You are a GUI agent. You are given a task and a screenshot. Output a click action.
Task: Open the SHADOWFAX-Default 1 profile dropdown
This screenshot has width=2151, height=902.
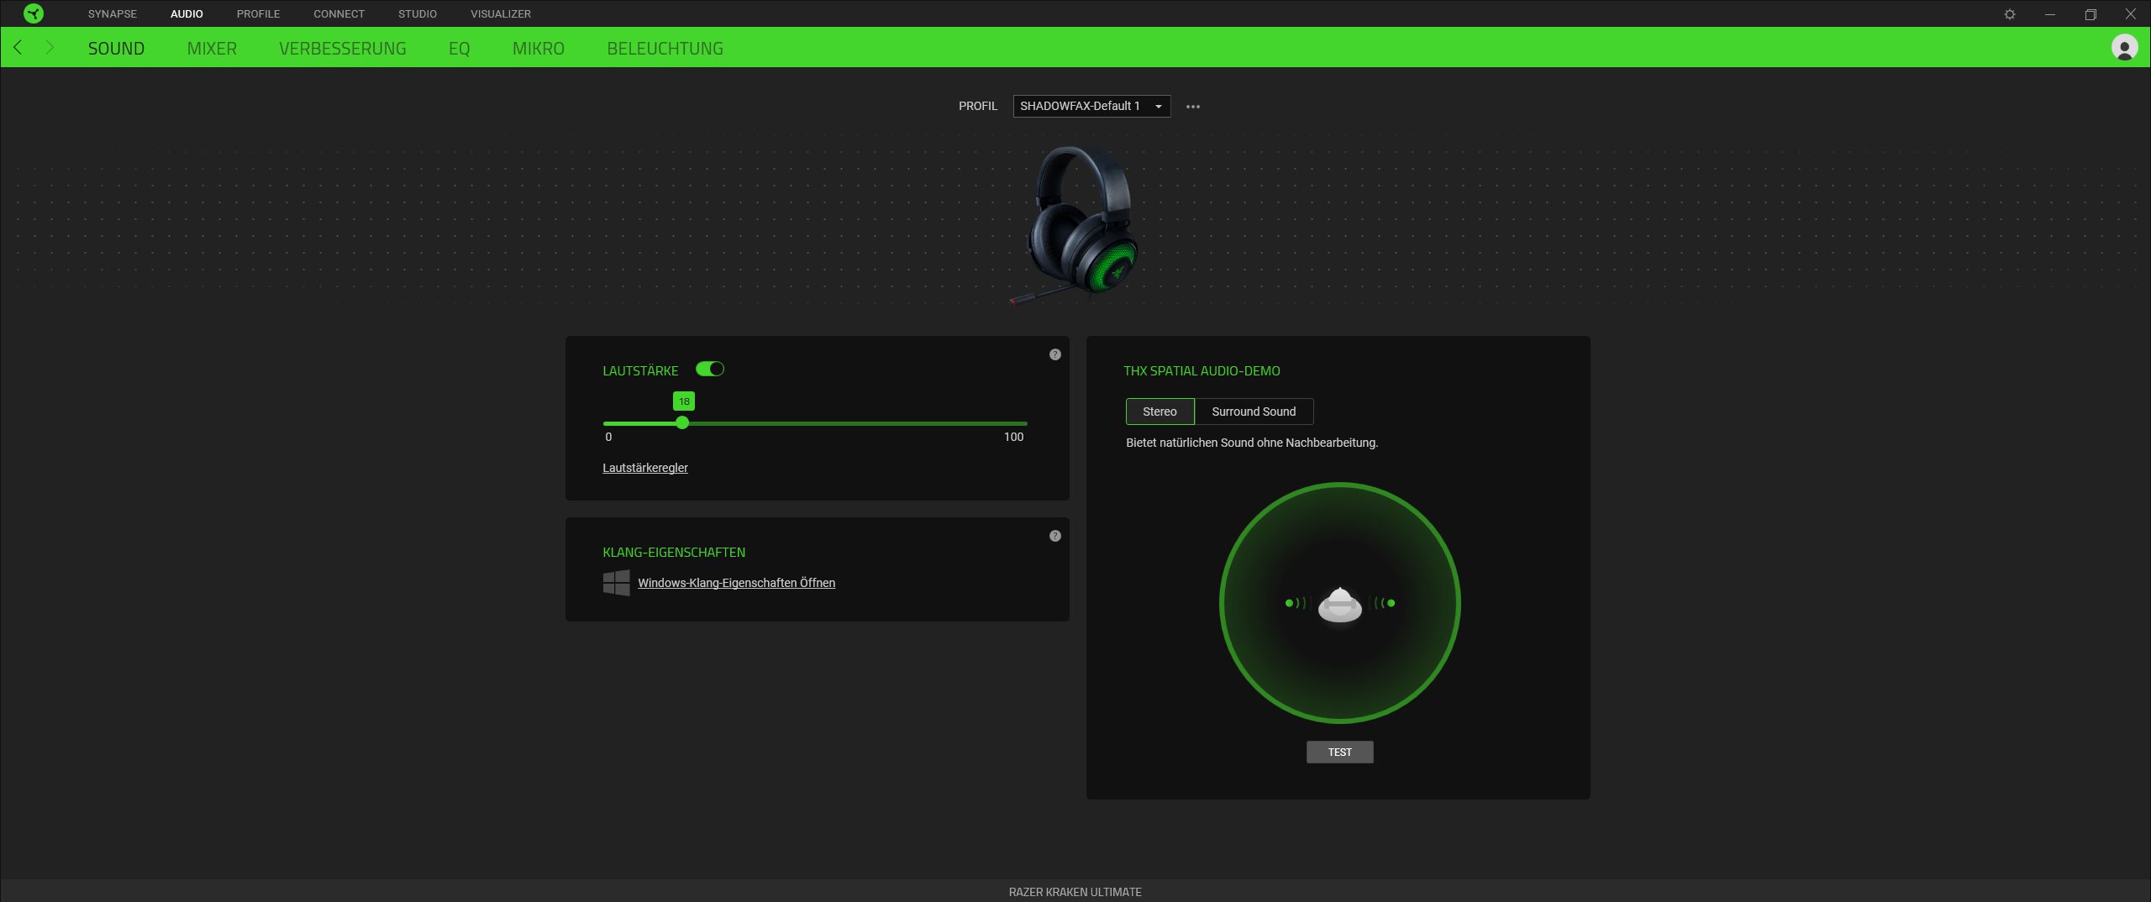[x=1091, y=107]
